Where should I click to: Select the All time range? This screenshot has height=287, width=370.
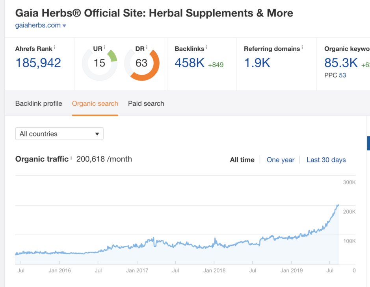point(242,160)
